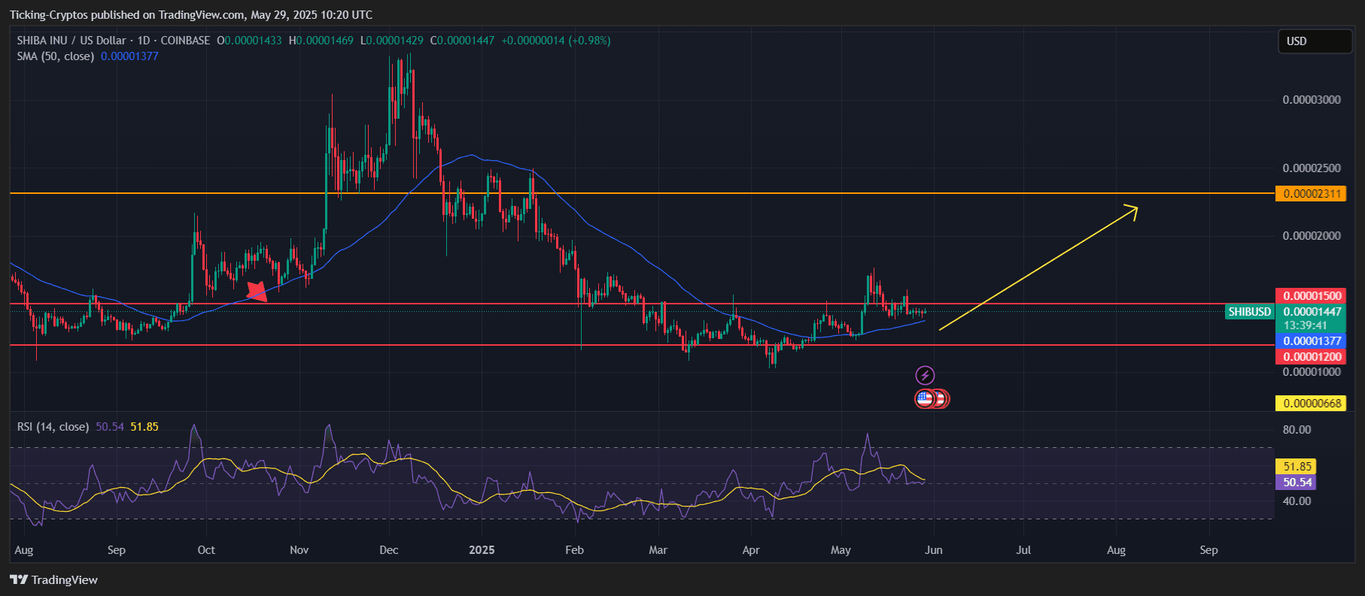
Task: Open the USD currency selector
Action: click(1315, 41)
